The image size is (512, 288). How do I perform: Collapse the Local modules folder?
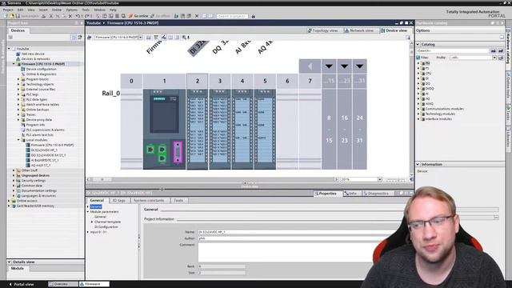[x=18, y=140]
